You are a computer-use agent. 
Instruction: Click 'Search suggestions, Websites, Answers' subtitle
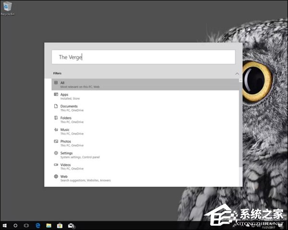(85, 181)
